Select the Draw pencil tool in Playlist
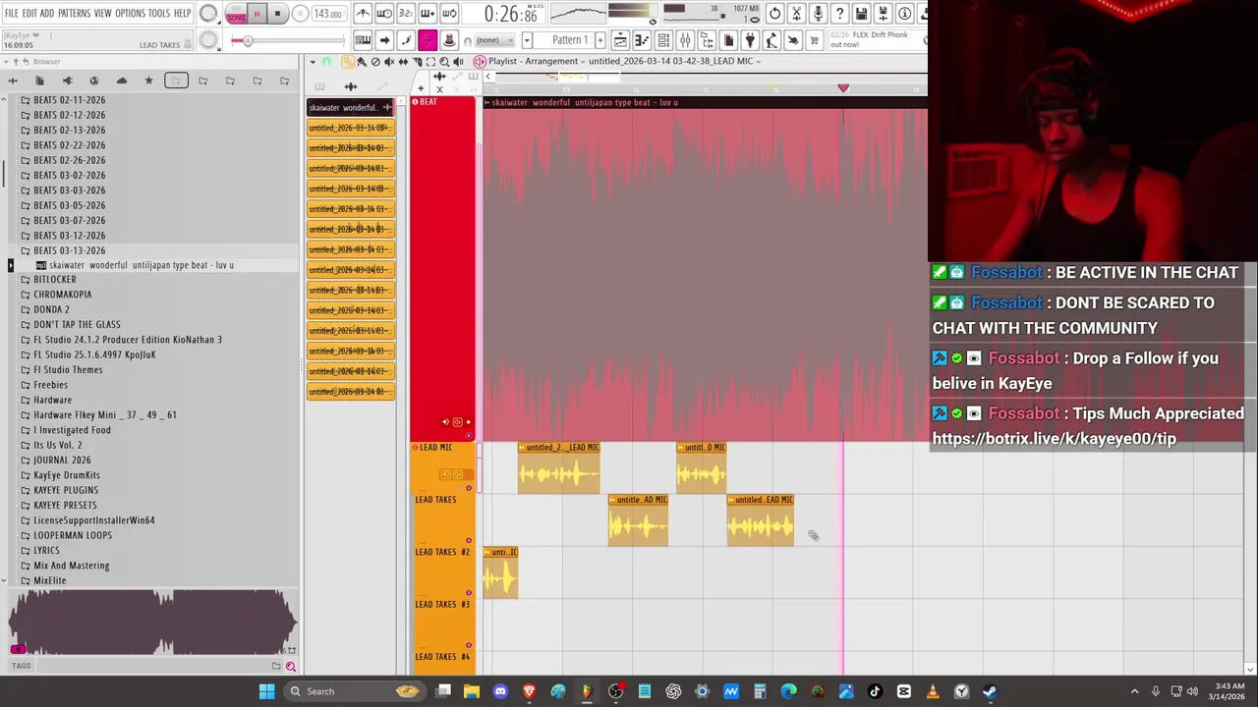 click(x=348, y=61)
